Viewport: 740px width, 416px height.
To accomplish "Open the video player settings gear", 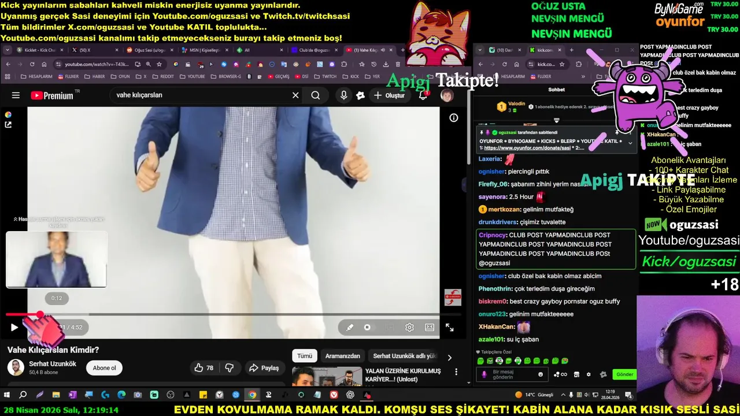I will 409,327.
